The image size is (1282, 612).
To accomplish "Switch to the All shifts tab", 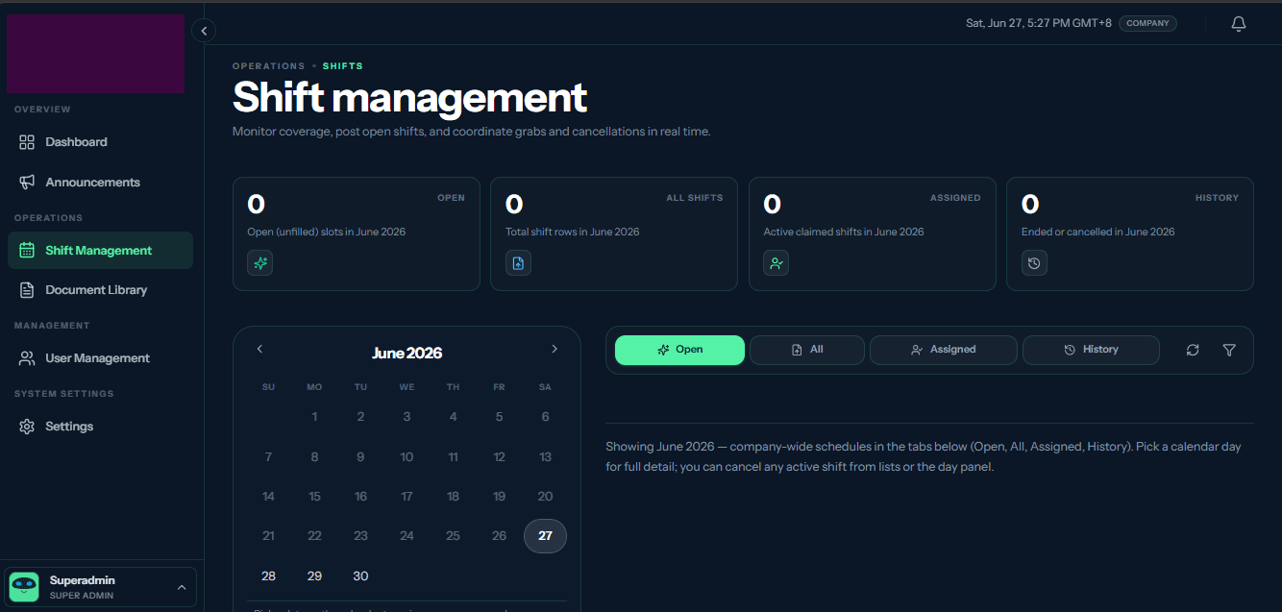I will point(807,350).
